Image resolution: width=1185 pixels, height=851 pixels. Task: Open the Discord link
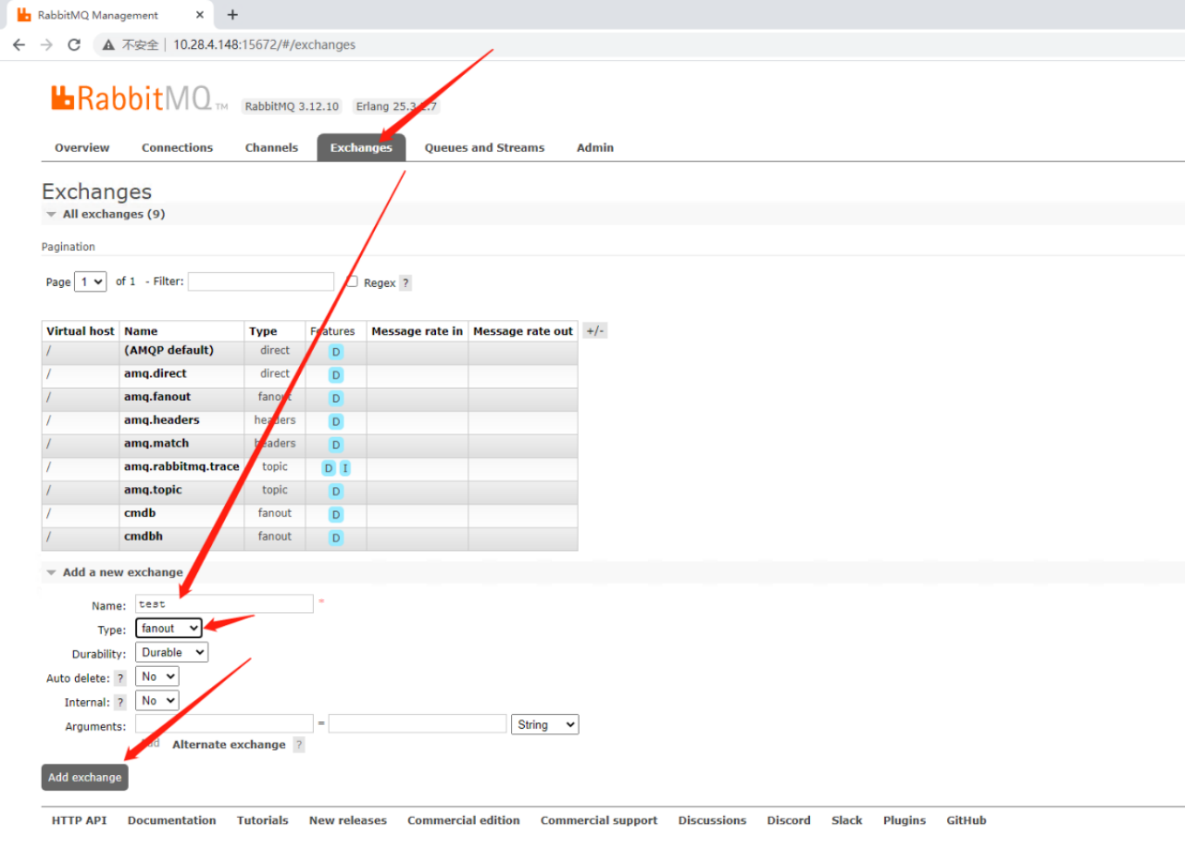pyautogui.click(x=789, y=820)
